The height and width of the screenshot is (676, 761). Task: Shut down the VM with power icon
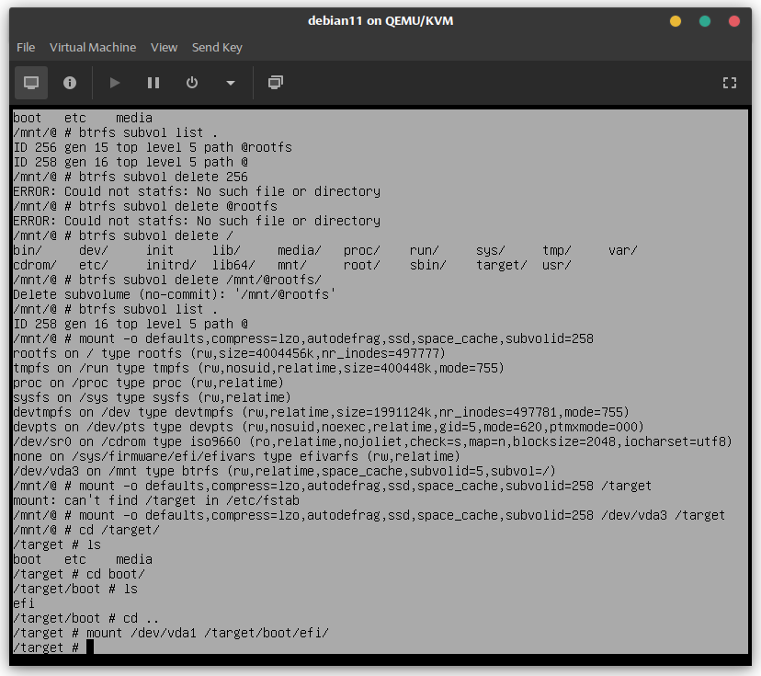click(192, 83)
